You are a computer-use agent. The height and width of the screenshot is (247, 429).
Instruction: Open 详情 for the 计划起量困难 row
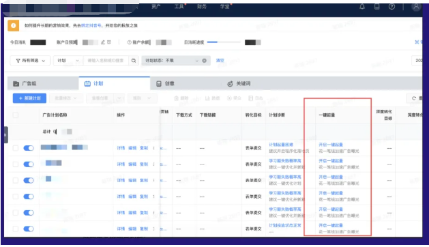[121, 148]
